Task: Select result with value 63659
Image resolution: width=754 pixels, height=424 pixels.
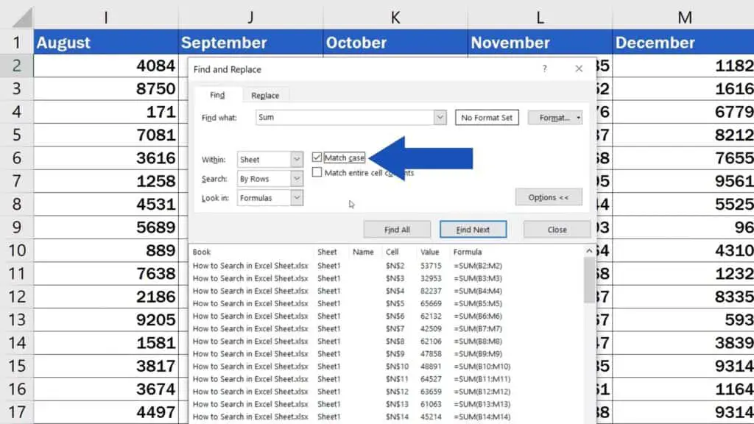Action: 387,392
